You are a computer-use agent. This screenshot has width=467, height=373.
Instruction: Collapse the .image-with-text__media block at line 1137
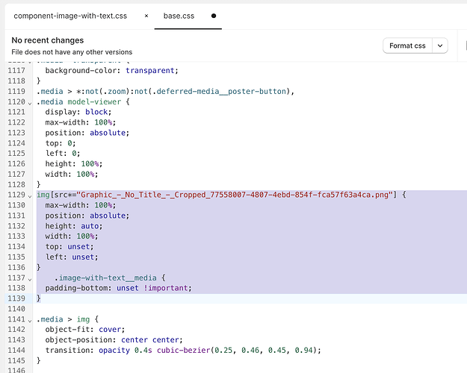coord(29,278)
